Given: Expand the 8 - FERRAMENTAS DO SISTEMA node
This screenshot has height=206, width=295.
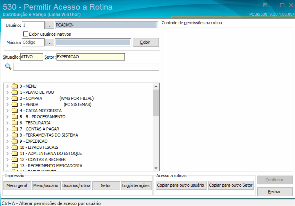Looking at the screenshot, I should 7,135.
